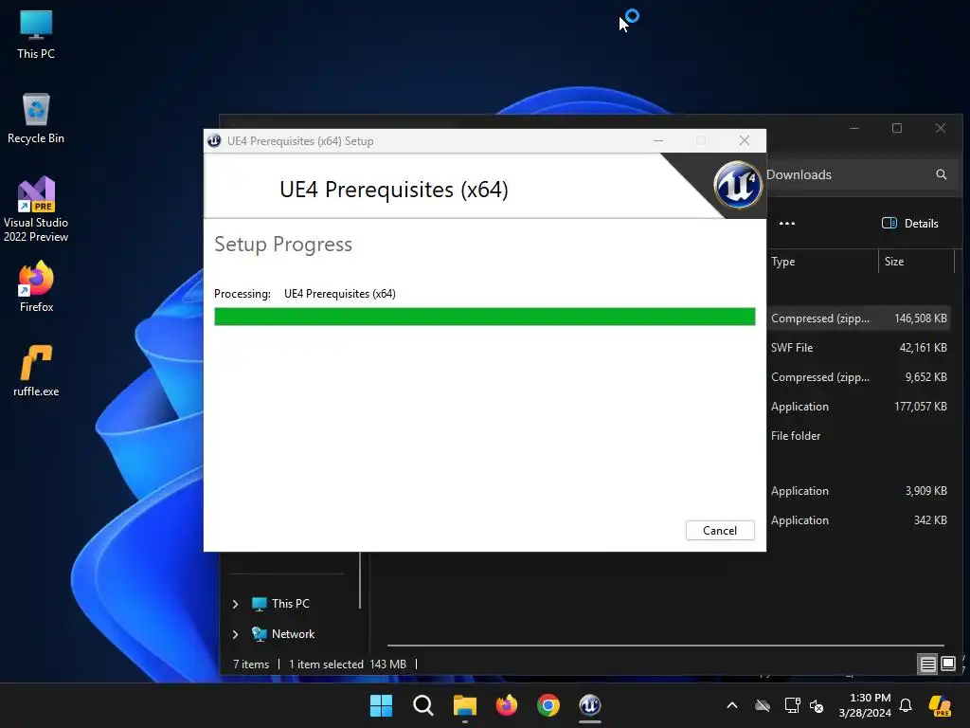Open Google Chrome from the taskbar
Viewport: 970px width, 728px height.
[548, 705]
